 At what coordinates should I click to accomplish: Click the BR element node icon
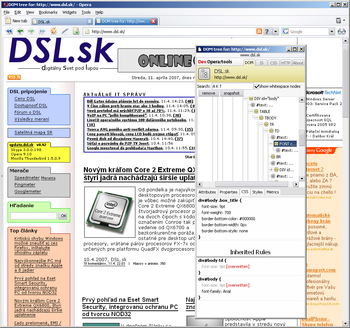tap(273, 157)
